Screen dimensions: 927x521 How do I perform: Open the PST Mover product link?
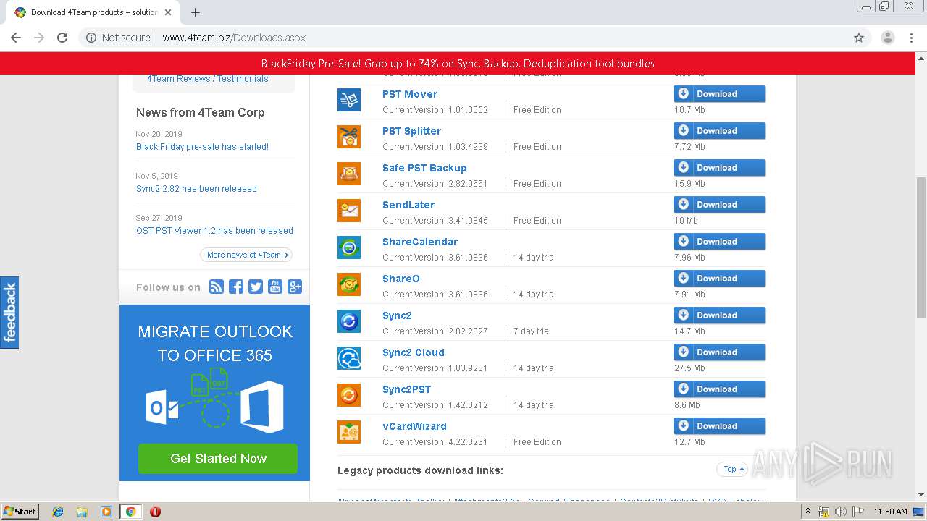click(410, 94)
